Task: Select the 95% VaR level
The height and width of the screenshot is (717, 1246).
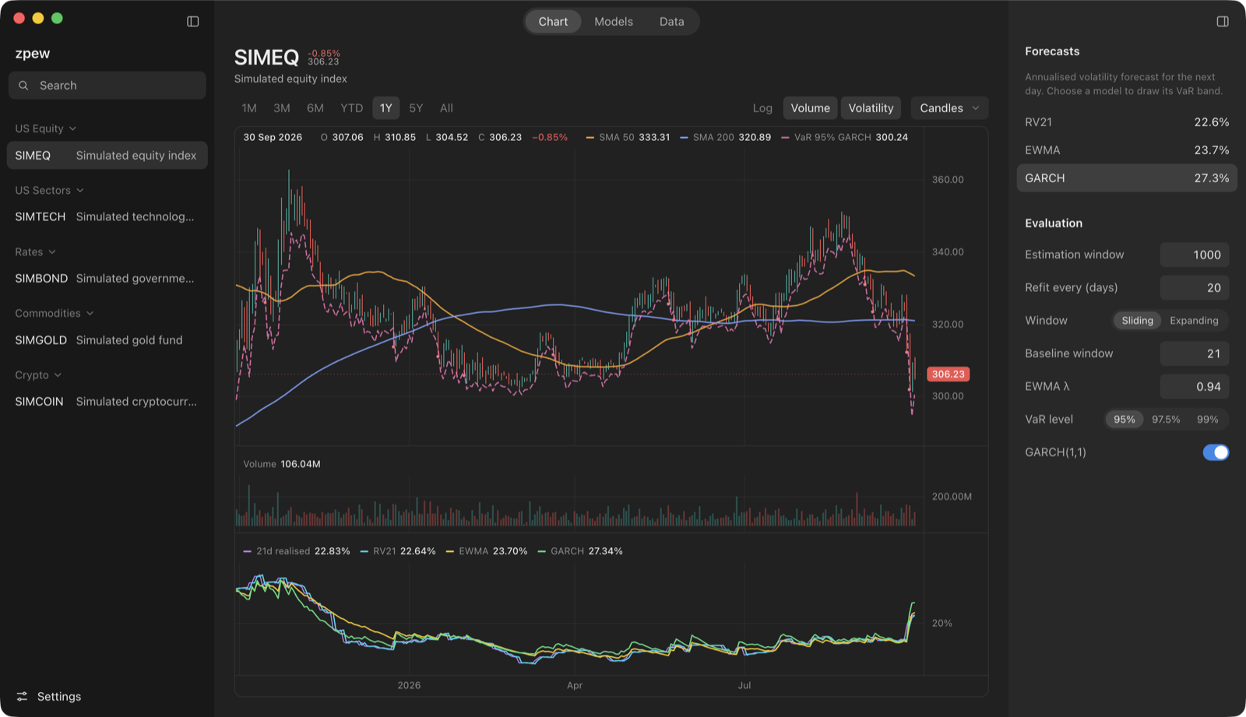Action: click(x=1124, y=420)
